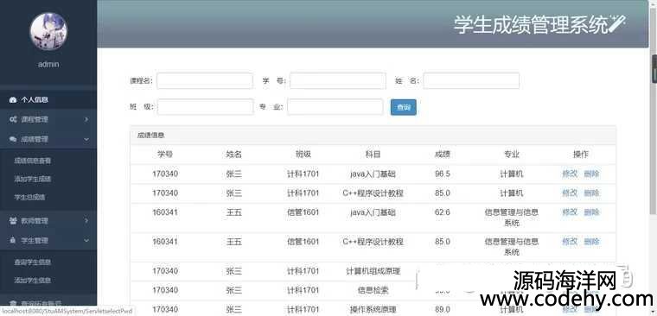Viewport: 657px width, 316px height.
Task: Click 修改 link for java入门基础 96.5 row
Action: click(x=570, y=174)
